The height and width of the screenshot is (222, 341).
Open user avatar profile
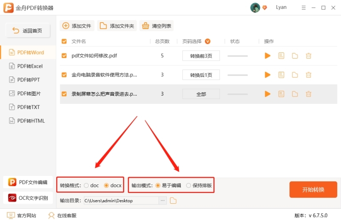(x=255, y=8)
